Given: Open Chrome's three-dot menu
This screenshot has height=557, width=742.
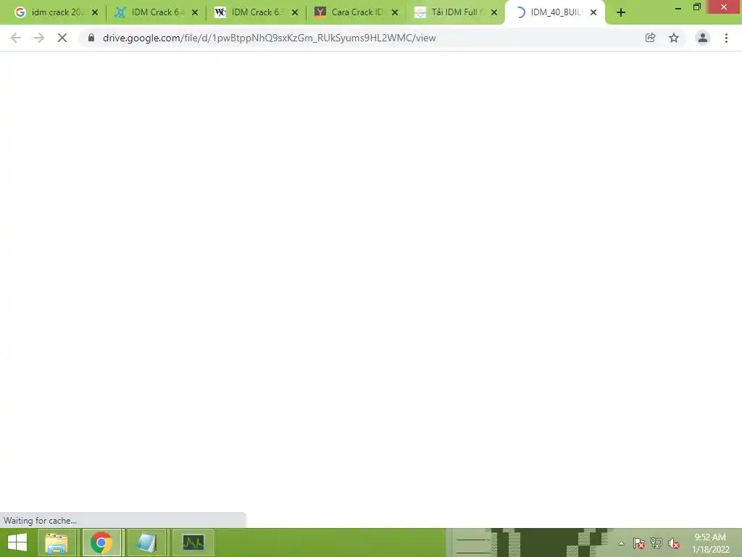Looking at the screenshot, I should [726, 38].
